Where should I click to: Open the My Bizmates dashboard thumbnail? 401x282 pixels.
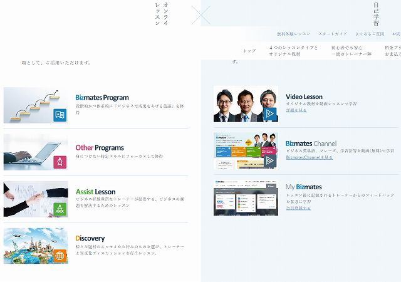tap(246, 197)
